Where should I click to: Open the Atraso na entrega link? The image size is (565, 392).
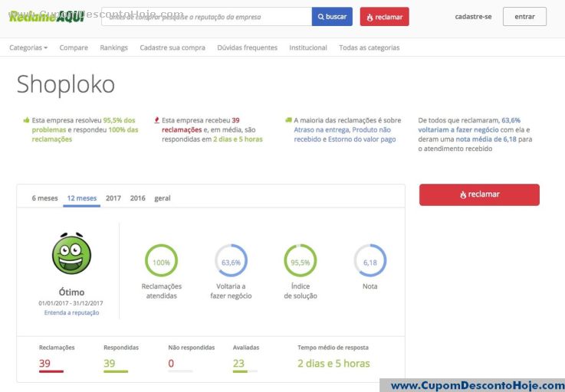point(321,129)
